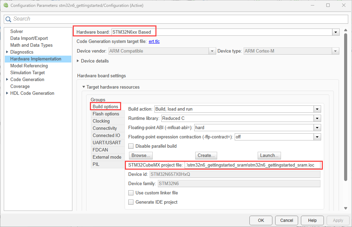This screenshot has height=227, width=352.
Task: Click the Launch... button
Action: click(x=269, y=156)
